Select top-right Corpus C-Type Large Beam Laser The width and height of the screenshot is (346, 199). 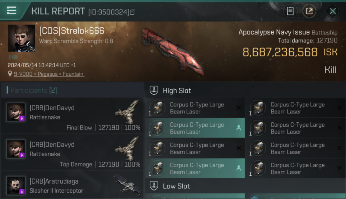[x=295, y=108]
